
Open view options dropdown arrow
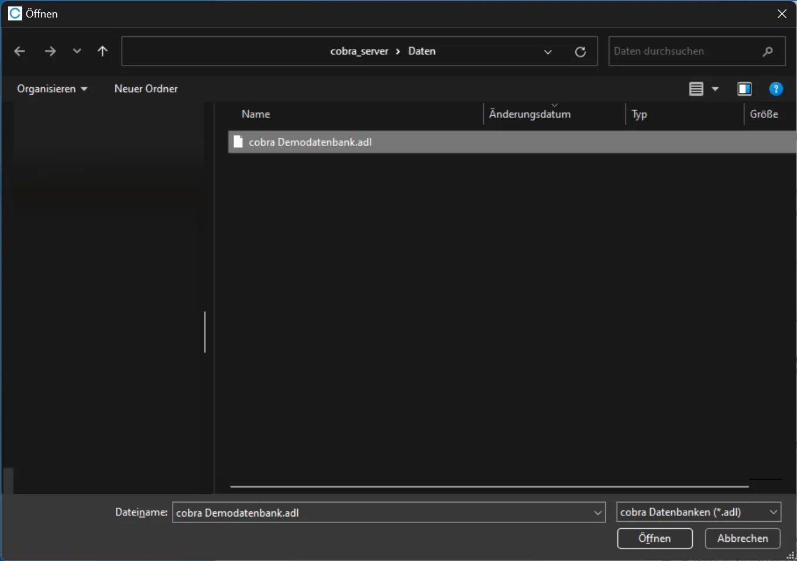tap(715, 89)
